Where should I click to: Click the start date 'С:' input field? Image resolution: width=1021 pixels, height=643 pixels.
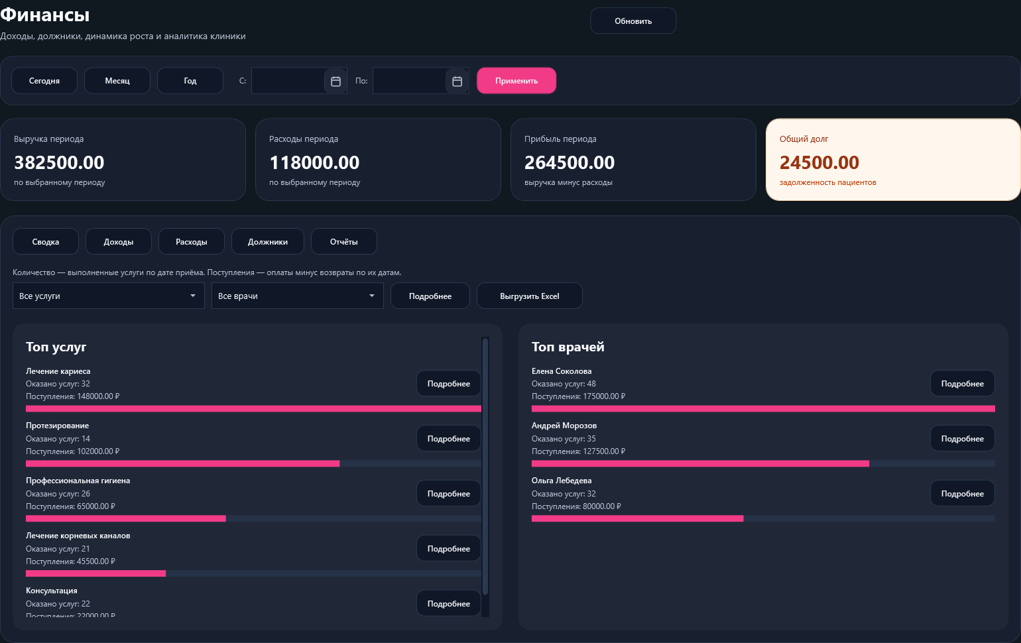[288, 81]
